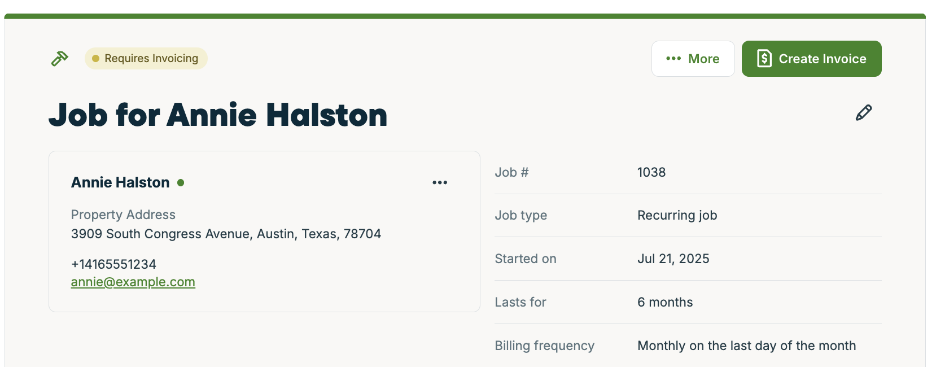The height and width of the screenshot is (367, 936).
Task: Open the annie@example.com email link
Action: pos(133,282)
